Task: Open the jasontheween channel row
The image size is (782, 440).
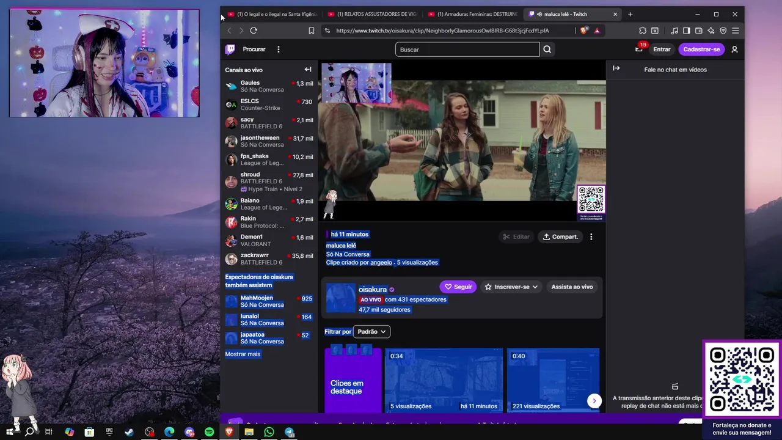Action: [x=269, y=141]
